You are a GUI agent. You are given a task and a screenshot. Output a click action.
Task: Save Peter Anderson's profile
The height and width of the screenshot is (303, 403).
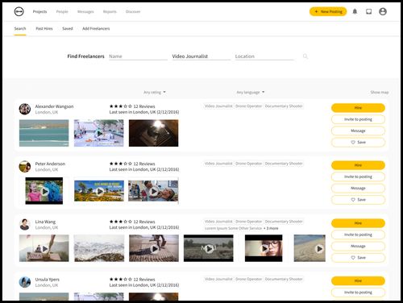coord(358,200)
